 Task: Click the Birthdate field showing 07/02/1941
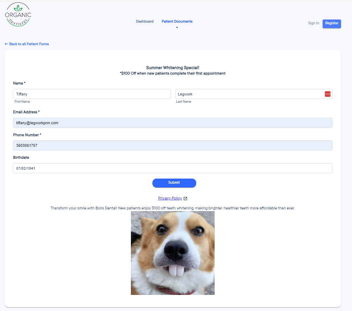pos(173,168)
